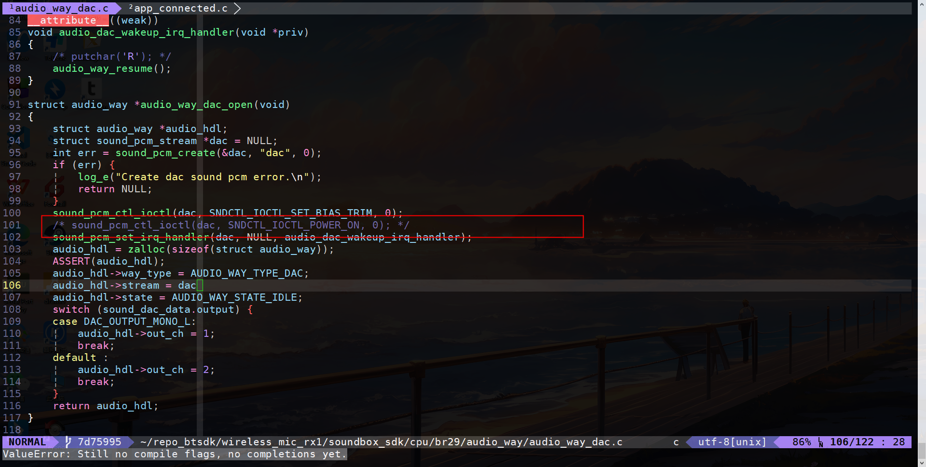Click the git branch icon before 7d75995
Image resolution: width=926 pixels, height=467 pixels.
pyautogui.click(x=68, y=442)
